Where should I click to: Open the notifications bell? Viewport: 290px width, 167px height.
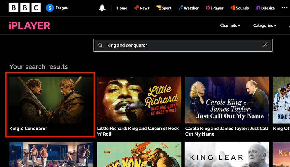(102, 8)
